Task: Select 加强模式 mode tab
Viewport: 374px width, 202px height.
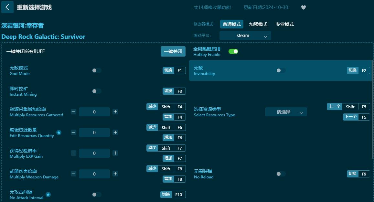Action: [x=258, y=24]
